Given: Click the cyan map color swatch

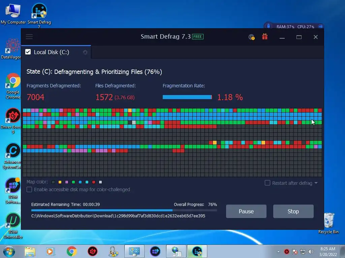Looking at the screenshot, I should 87,182.
